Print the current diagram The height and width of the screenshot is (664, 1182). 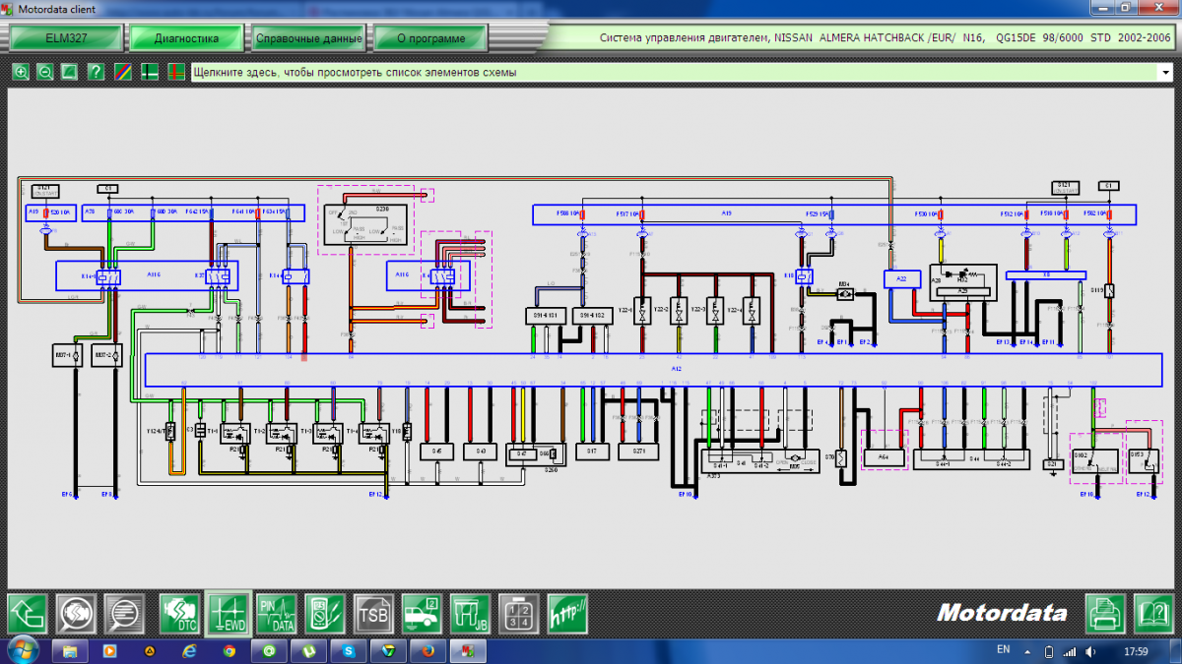pyautogui.click(x=1106, y=614)
